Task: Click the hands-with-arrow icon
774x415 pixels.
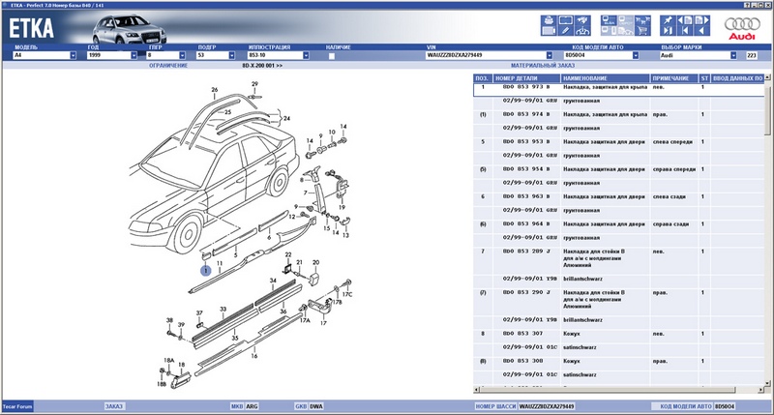Action: click(583, 31)
